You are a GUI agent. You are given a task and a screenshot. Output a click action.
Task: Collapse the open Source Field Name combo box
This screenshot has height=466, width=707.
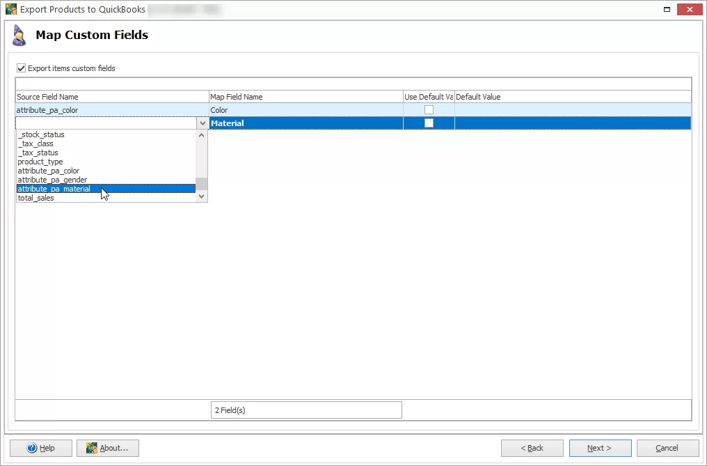pos(201,123)
